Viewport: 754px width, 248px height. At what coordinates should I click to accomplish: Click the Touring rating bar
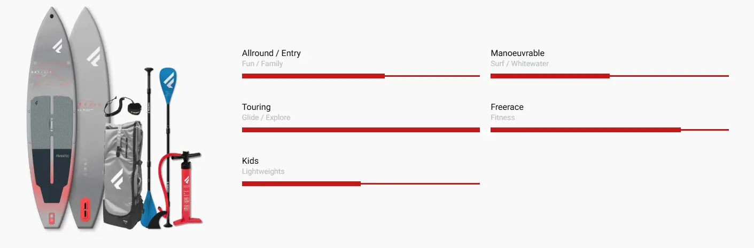pyautogui.click(x=361, y=130)
